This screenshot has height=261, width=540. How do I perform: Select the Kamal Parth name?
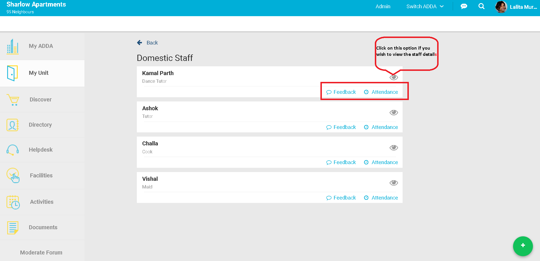[158, 73]
